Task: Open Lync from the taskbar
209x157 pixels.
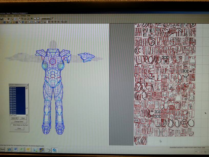Action: click(35, 150)
